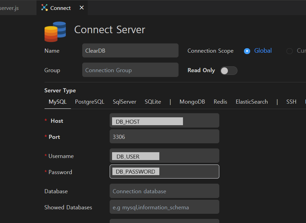
Task: Click the Database field label
Action: [x=56, y=192]
